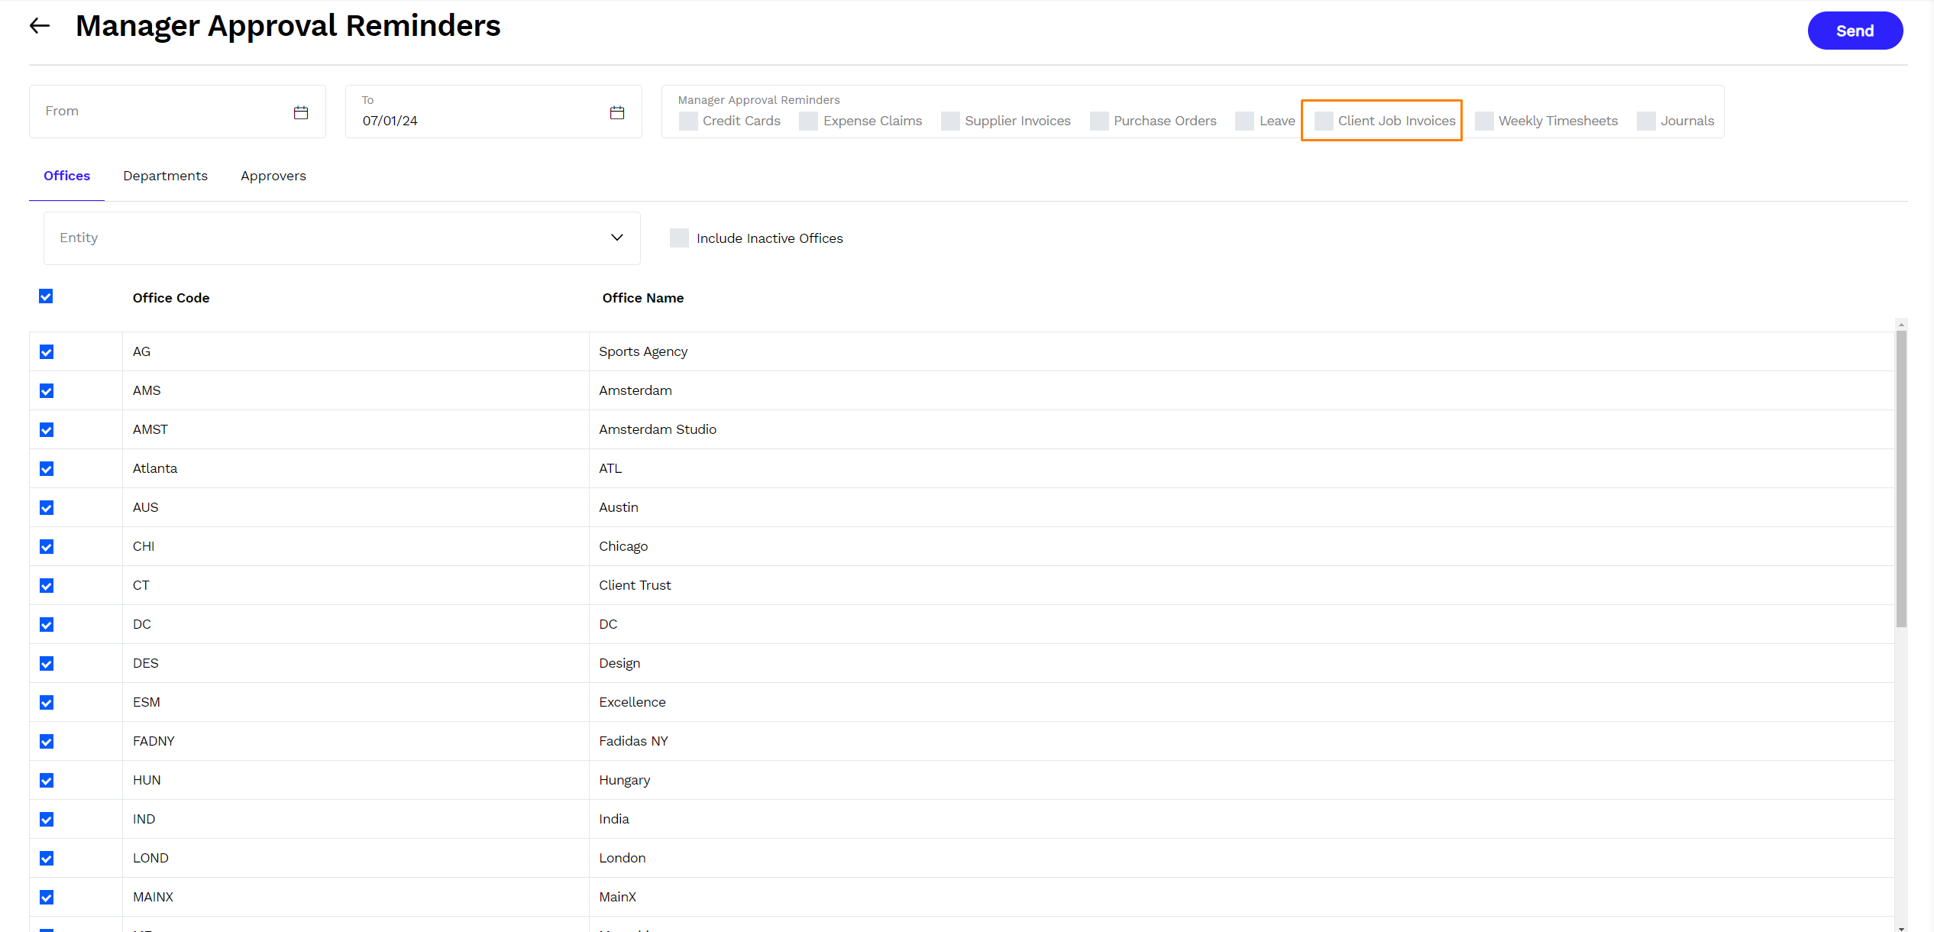Tick the Expense Claims checkbox
Screen dimensions: 1934x932
(809, 121)
